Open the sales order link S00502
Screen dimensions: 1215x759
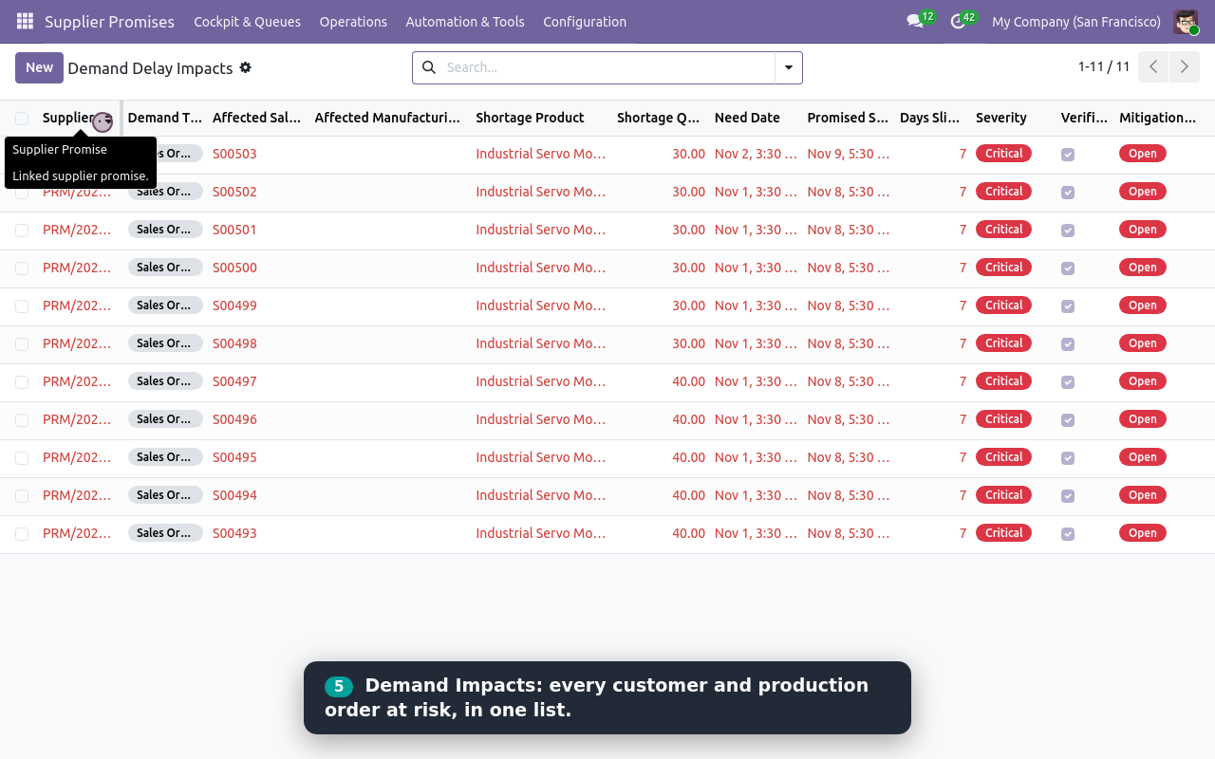pyautogui.click(x=234, y=192)
